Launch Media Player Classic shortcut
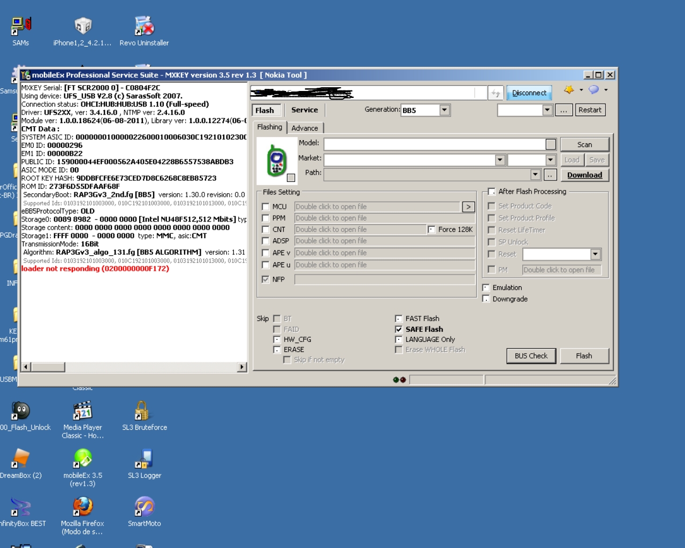Screen dimensions: 685x548 (x=82, y=420)
